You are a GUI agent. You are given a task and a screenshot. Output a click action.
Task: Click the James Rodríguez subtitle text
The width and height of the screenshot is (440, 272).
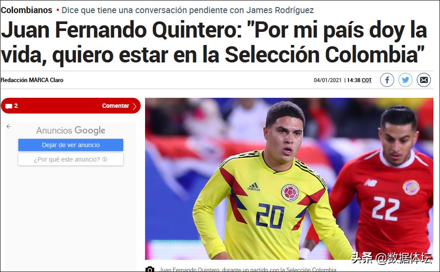pyautogui.click(x=187, y=10)
